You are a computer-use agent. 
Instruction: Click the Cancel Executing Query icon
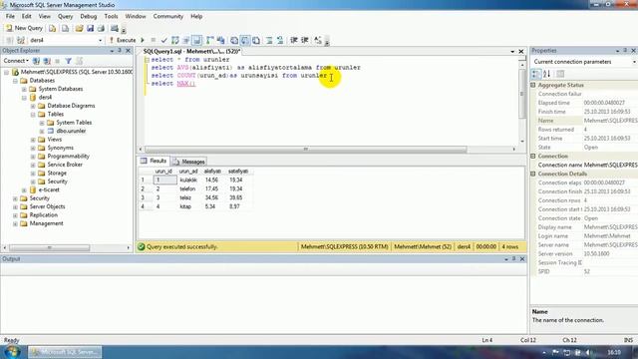153,40
